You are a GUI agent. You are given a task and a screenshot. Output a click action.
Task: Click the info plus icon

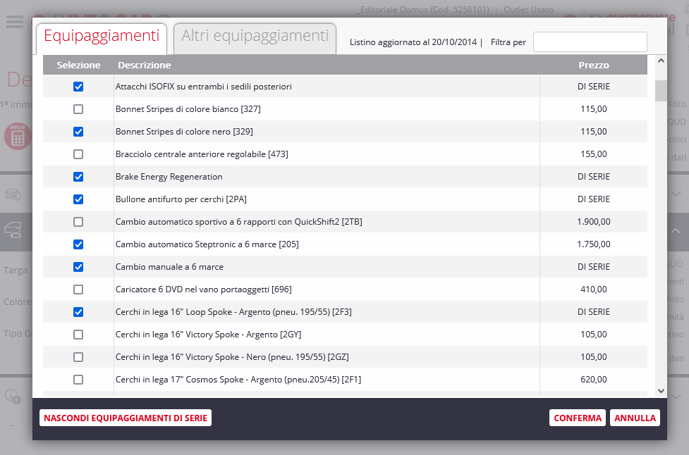[13, 397]
